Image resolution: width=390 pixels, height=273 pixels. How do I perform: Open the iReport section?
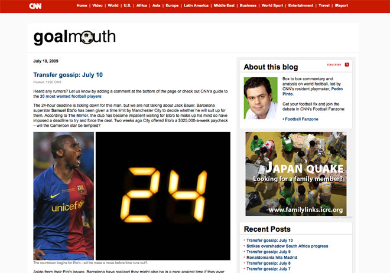342,5
